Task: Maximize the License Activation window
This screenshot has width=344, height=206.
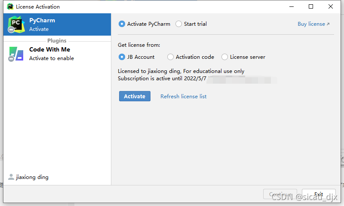Action: coord(311,6)
